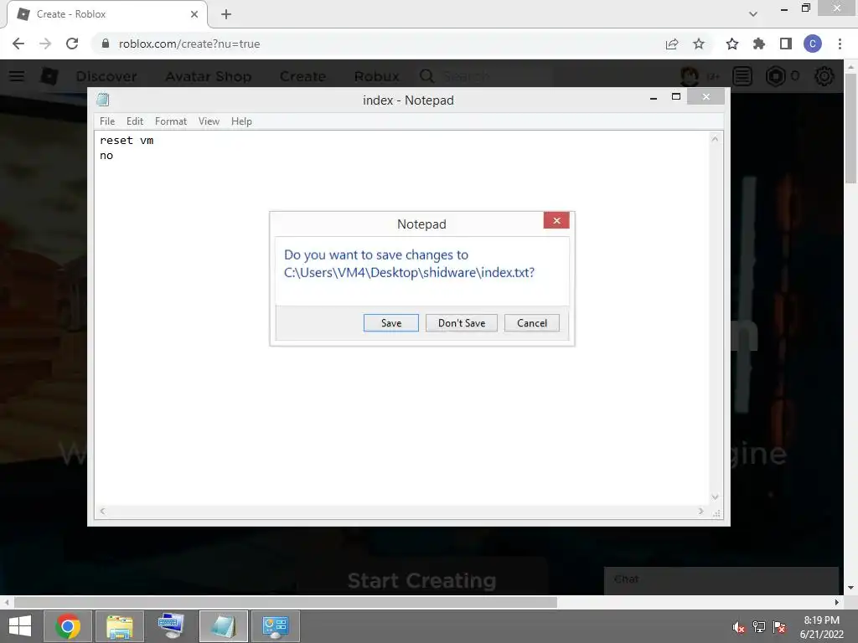Open Roblox Create link
858x643 pixels.
click(302, 76)
